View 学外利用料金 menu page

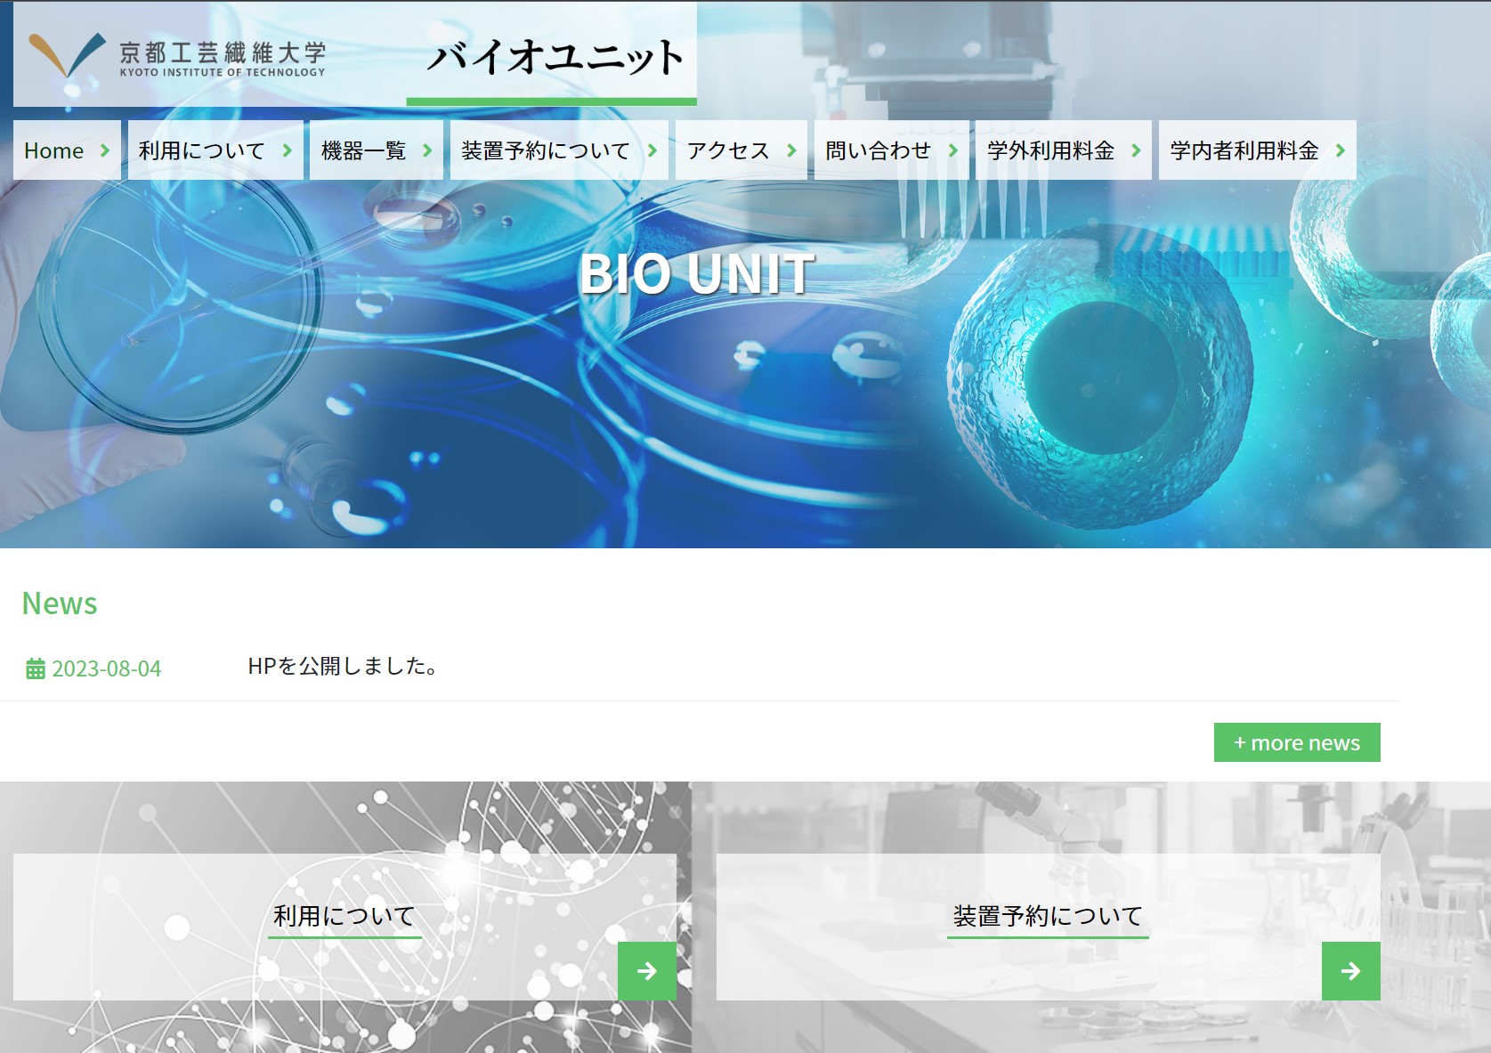[x=1064, y=150]
